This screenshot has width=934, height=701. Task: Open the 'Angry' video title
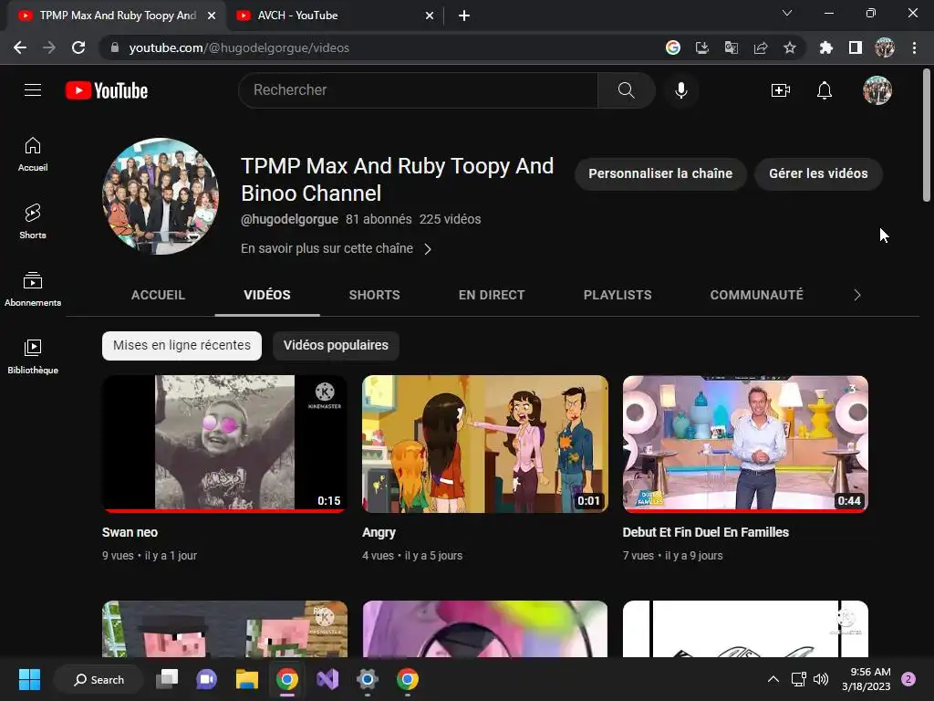(x=379, y=532)
